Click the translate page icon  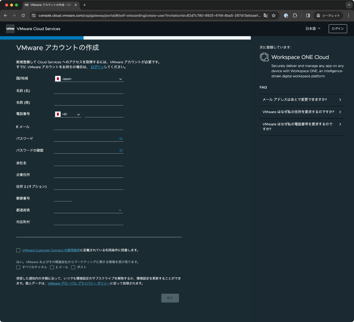(x=266, y=15)
